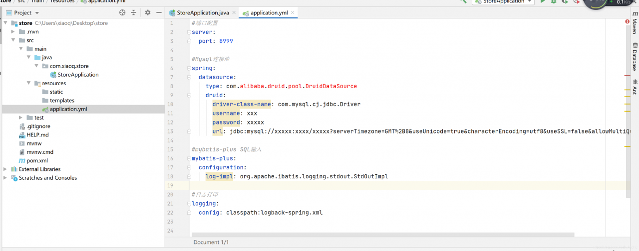Click the HELP.md file
This screenshot has height=251, width=639.
tap(37, 135)
